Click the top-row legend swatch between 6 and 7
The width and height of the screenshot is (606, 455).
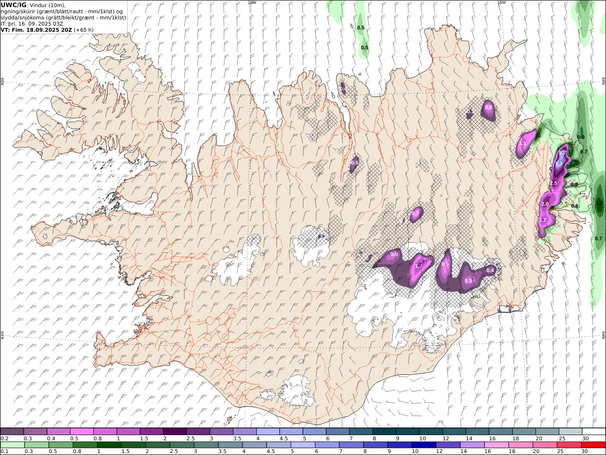[x=337, y=431]
